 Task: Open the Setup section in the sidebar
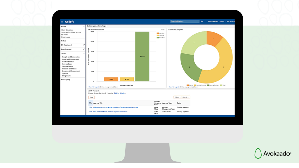(64, 41)
